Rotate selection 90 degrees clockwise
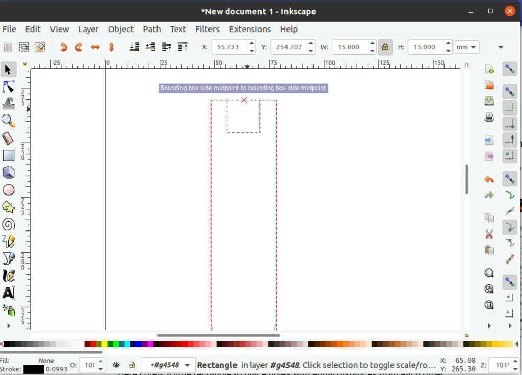 coord(79,47)
